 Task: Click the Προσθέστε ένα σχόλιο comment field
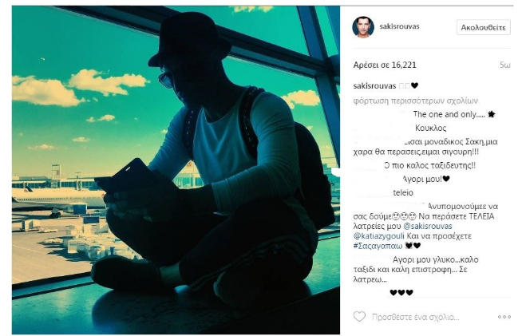click(416, 317)
